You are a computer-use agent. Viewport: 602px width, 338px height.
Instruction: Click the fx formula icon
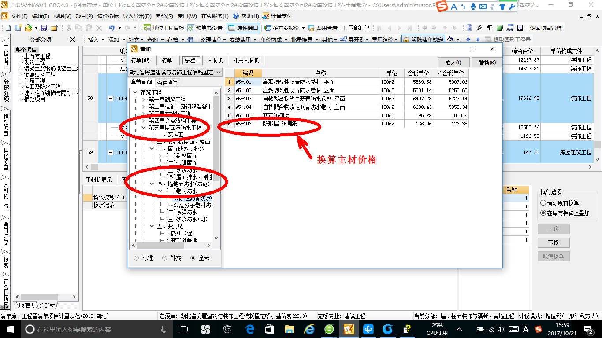(x=479, y=28)
